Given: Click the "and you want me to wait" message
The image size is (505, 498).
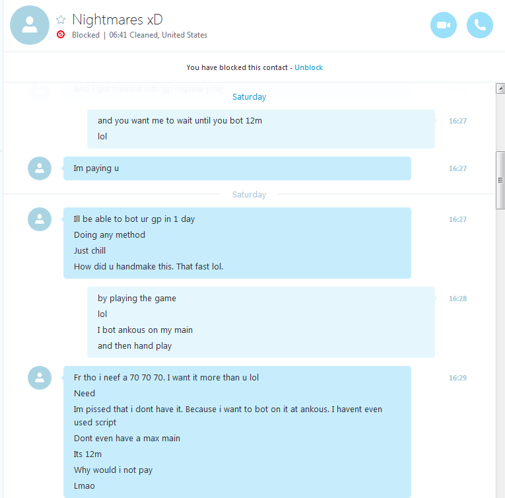Looking at the screenshot, I should (180, 121).
